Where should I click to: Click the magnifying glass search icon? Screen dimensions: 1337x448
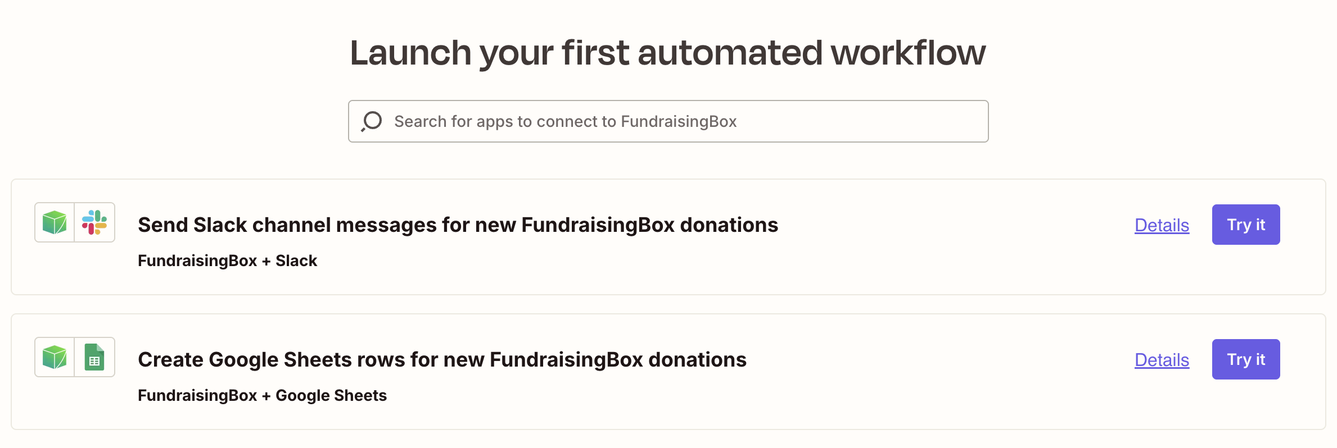pos(372,121)
